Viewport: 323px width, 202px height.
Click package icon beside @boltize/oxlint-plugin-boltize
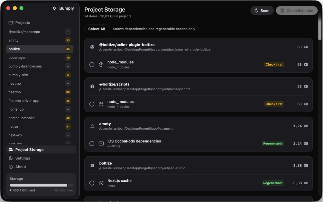92,47
